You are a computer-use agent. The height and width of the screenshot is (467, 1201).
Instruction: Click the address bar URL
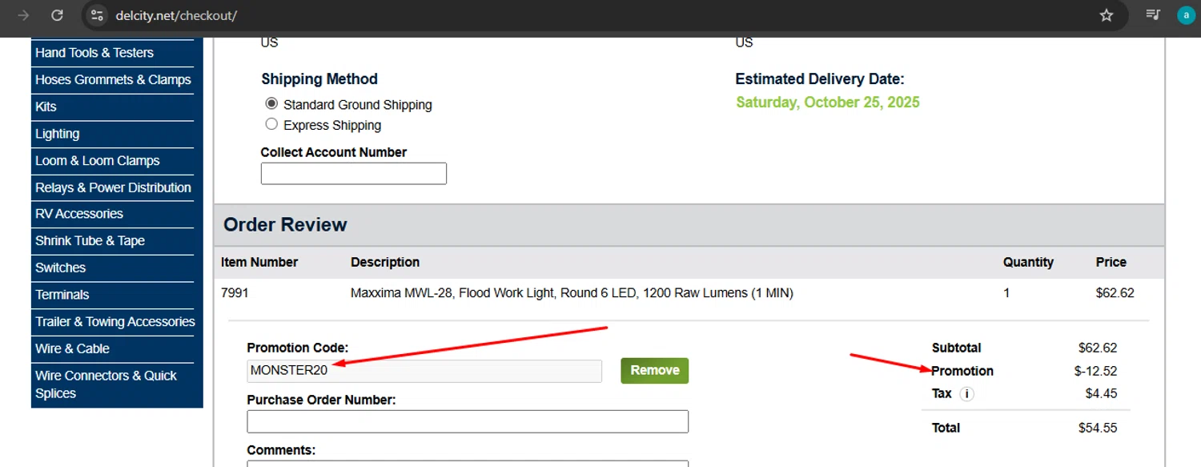pyautogui.click(x=176, y=15)
